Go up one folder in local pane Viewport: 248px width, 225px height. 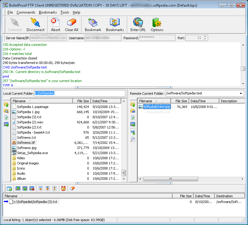coord(6,105)
